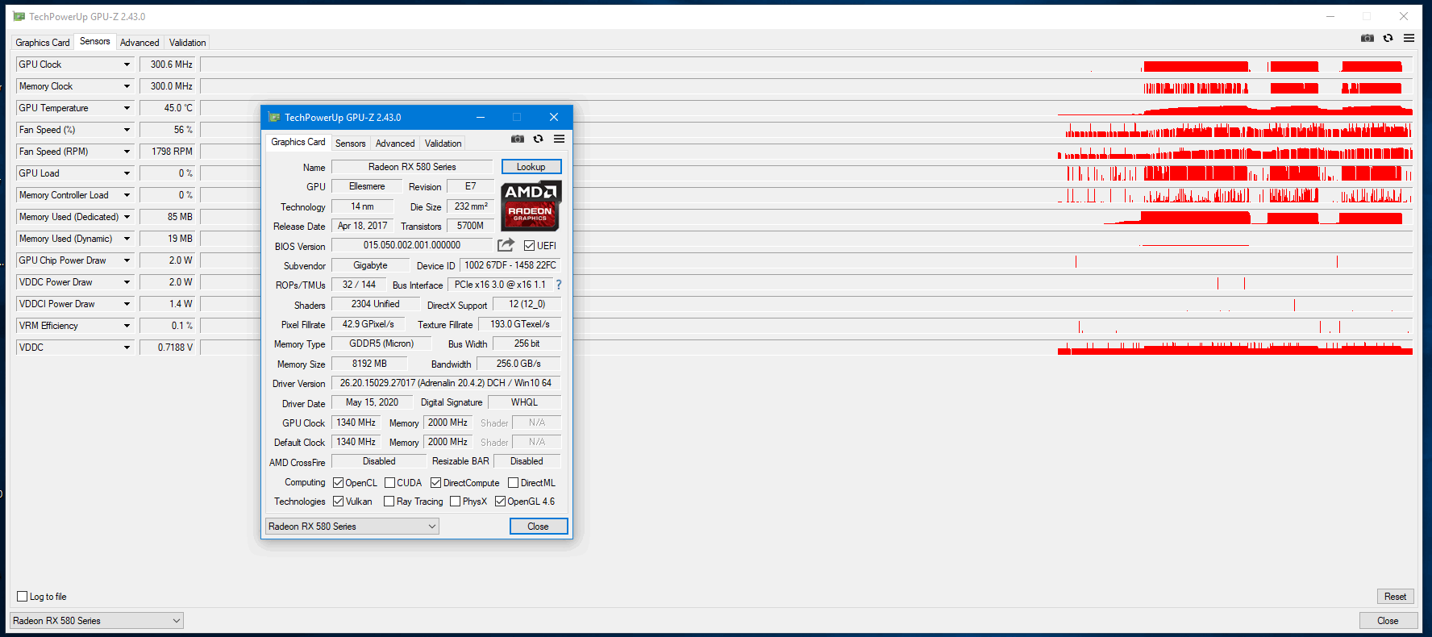
Task: Click the Driver Version field
Action: pos(446,383)
